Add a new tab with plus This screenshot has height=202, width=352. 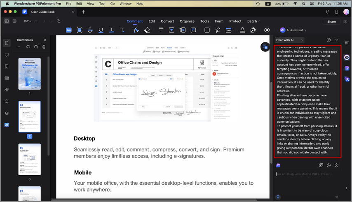tap(83, 12)
